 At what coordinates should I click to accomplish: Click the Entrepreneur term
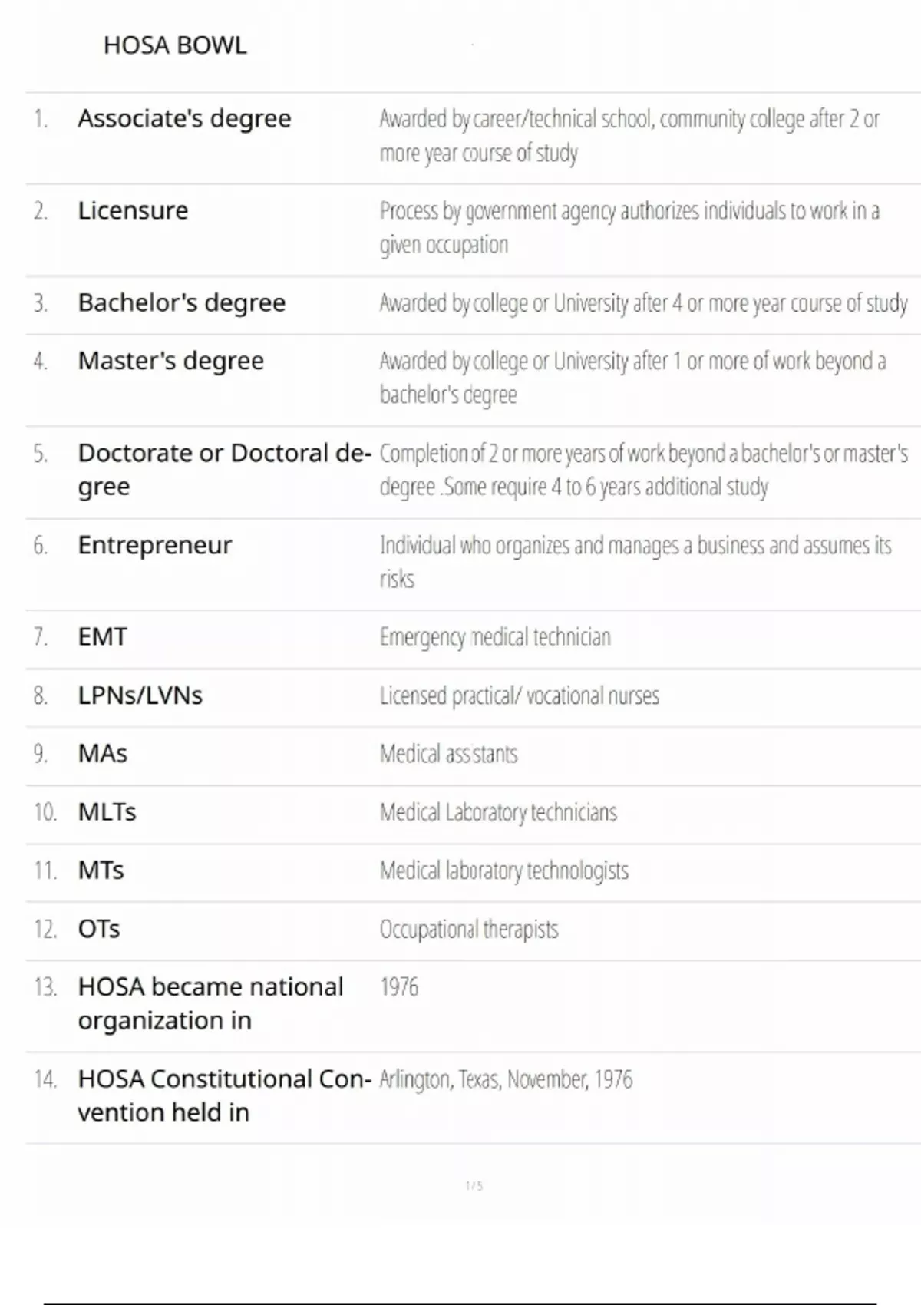tap(154, 545)
